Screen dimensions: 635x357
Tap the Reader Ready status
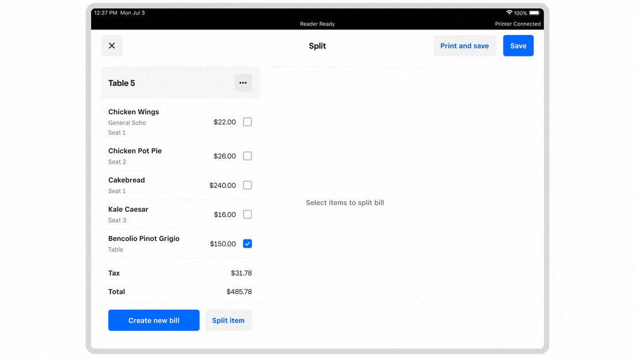[x=317, y=24]
